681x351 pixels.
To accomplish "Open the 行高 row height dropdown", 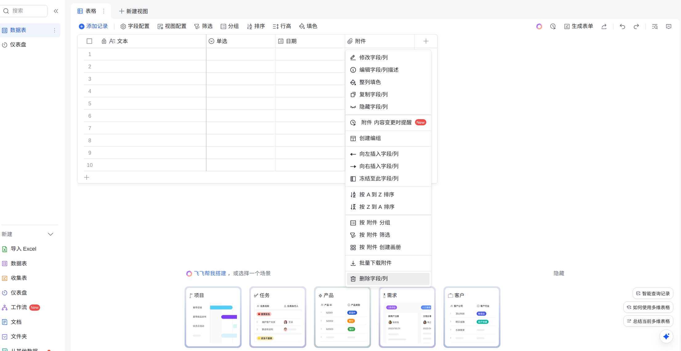I will [282, 26].
